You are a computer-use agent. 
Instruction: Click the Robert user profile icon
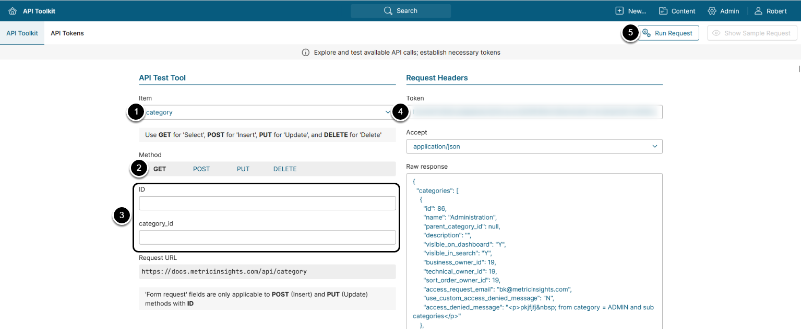click(758, 11)
